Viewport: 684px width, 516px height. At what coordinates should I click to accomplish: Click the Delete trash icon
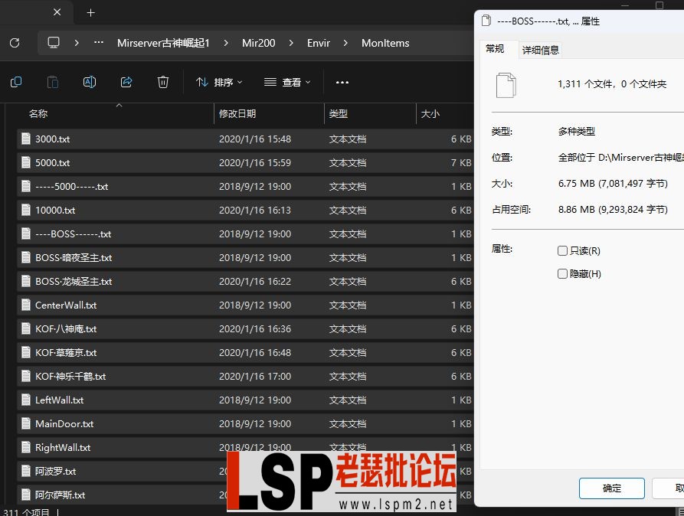(163, 82)
